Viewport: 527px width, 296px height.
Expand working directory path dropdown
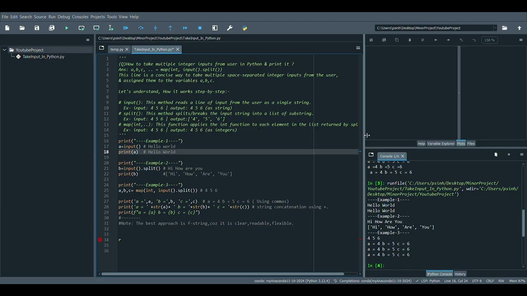tap(495, 28)
